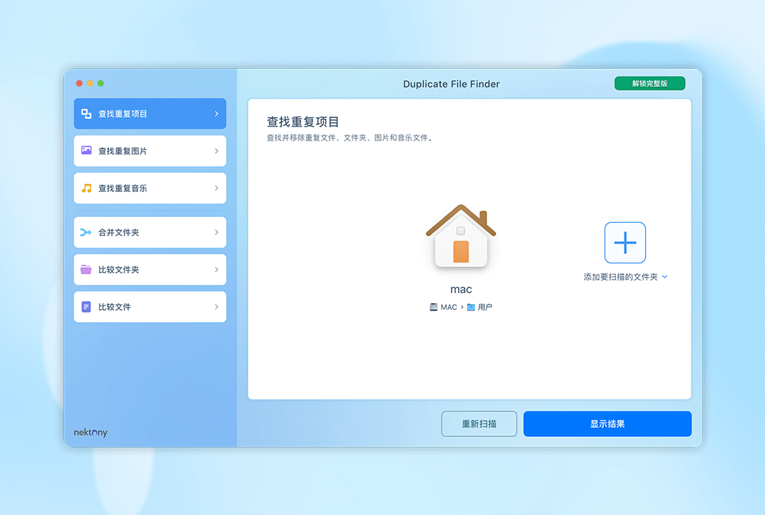Click the MAC path label
The image size is (765, 515).
tap(449, 307)
